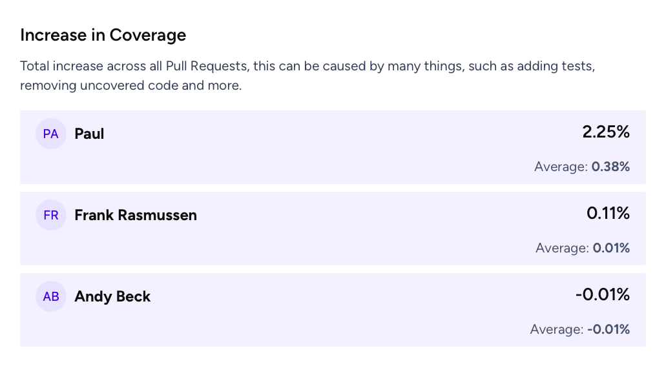This screenshot has width=666, height=368.
Task: Click Frank Rasmussen's 'Average: 0.01%' text
Action: pyautogui.click(x=583, y=248)
